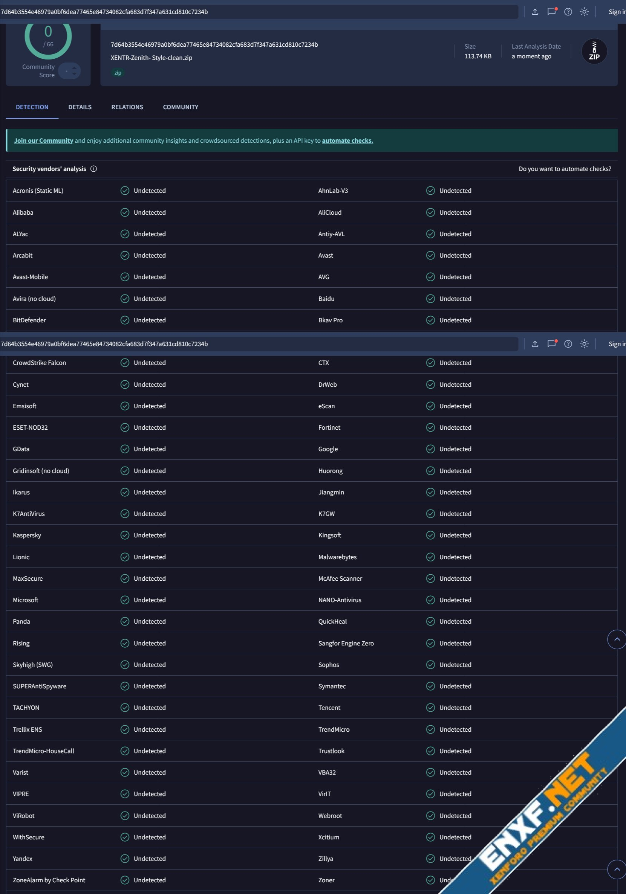Open the COMMUNITY tab
Screen dimensions: 626x894
pyautogui.click(x=181, y=107)
